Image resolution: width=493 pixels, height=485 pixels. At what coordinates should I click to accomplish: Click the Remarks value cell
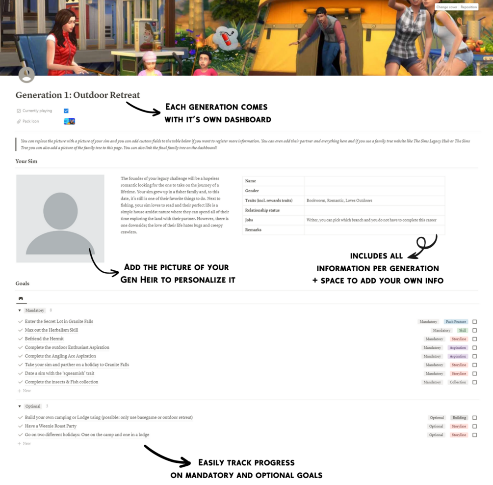click(x=374, y=230)
